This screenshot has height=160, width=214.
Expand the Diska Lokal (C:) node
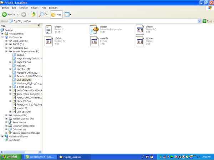point(6,41)
